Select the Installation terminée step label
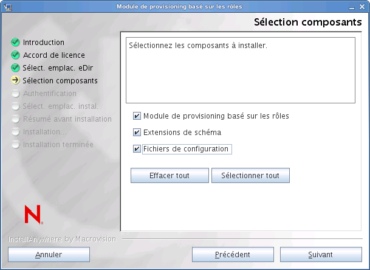 (x=58, y=145)
